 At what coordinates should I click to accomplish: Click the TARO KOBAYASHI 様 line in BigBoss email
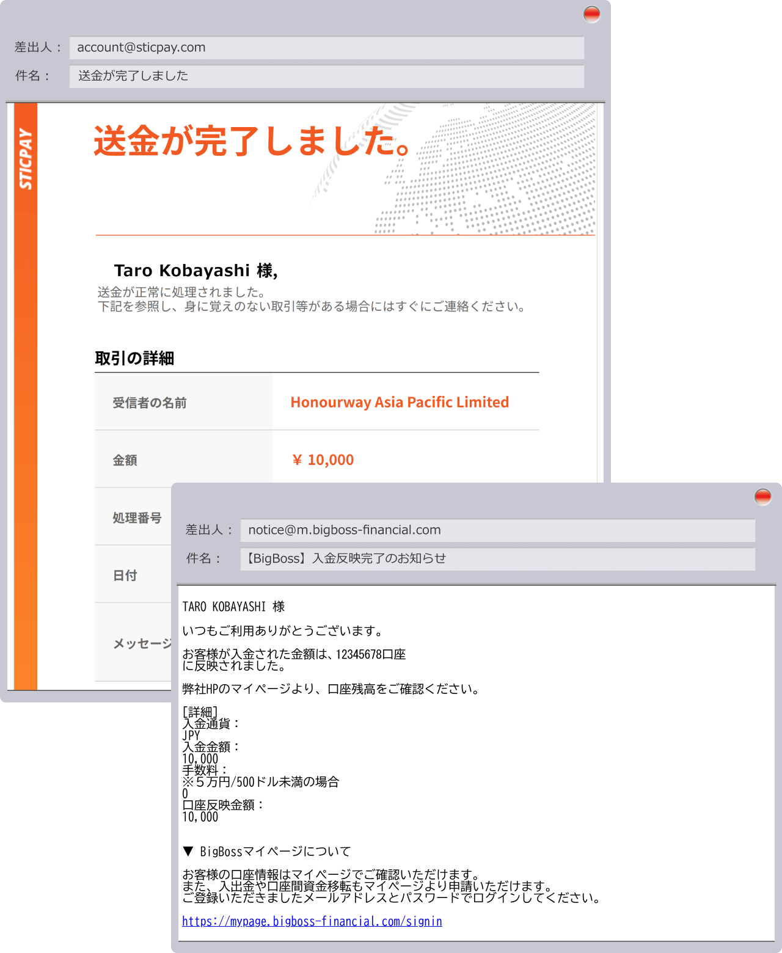tap(233, 607)
